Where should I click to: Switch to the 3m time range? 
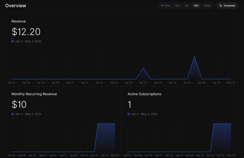click(x=187, y=6)
